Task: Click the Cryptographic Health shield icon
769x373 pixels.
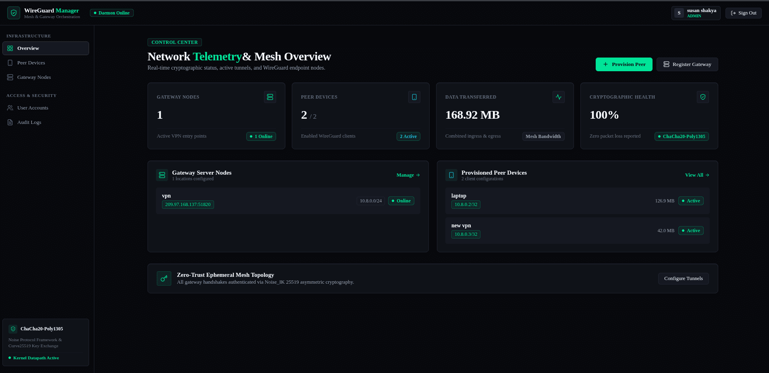Action: click(703, 97)
